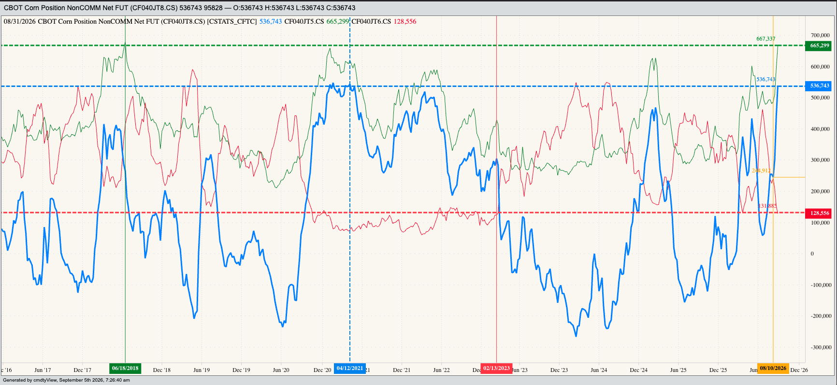Click the -300,000 y-axis label
Viewport: 837px width, 385px height.
820,347
